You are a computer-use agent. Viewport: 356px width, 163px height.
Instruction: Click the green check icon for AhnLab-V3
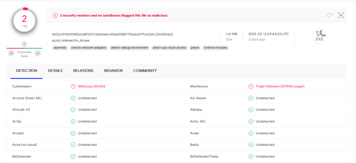tap(73, 110)
